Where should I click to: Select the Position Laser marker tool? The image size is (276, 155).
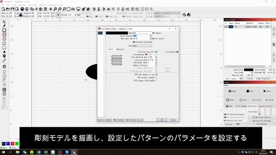(4, 56)
